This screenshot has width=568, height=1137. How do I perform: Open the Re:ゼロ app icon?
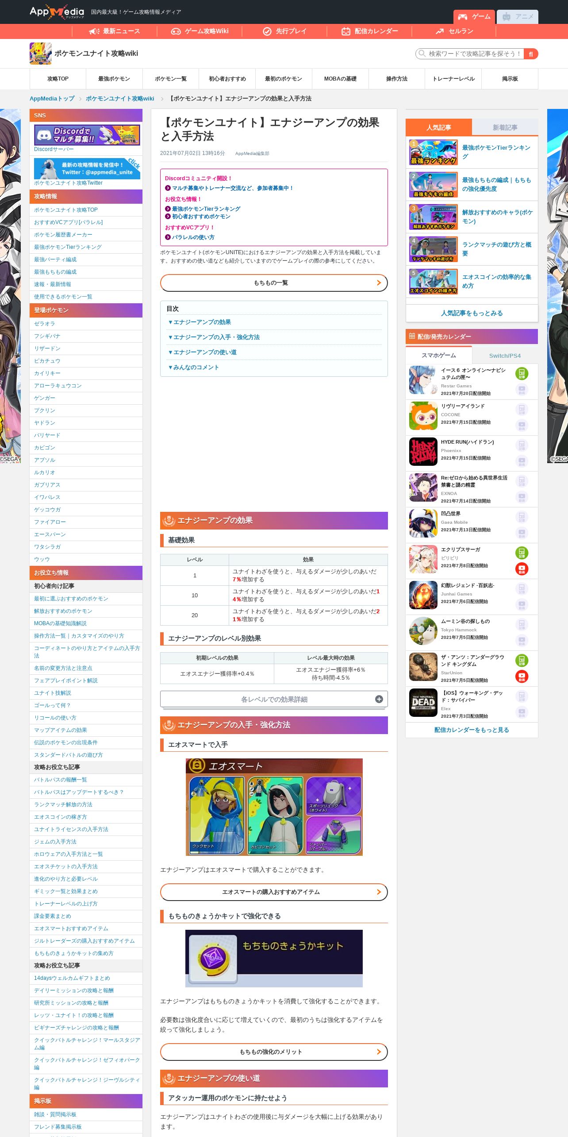click(x=423, y=487)
